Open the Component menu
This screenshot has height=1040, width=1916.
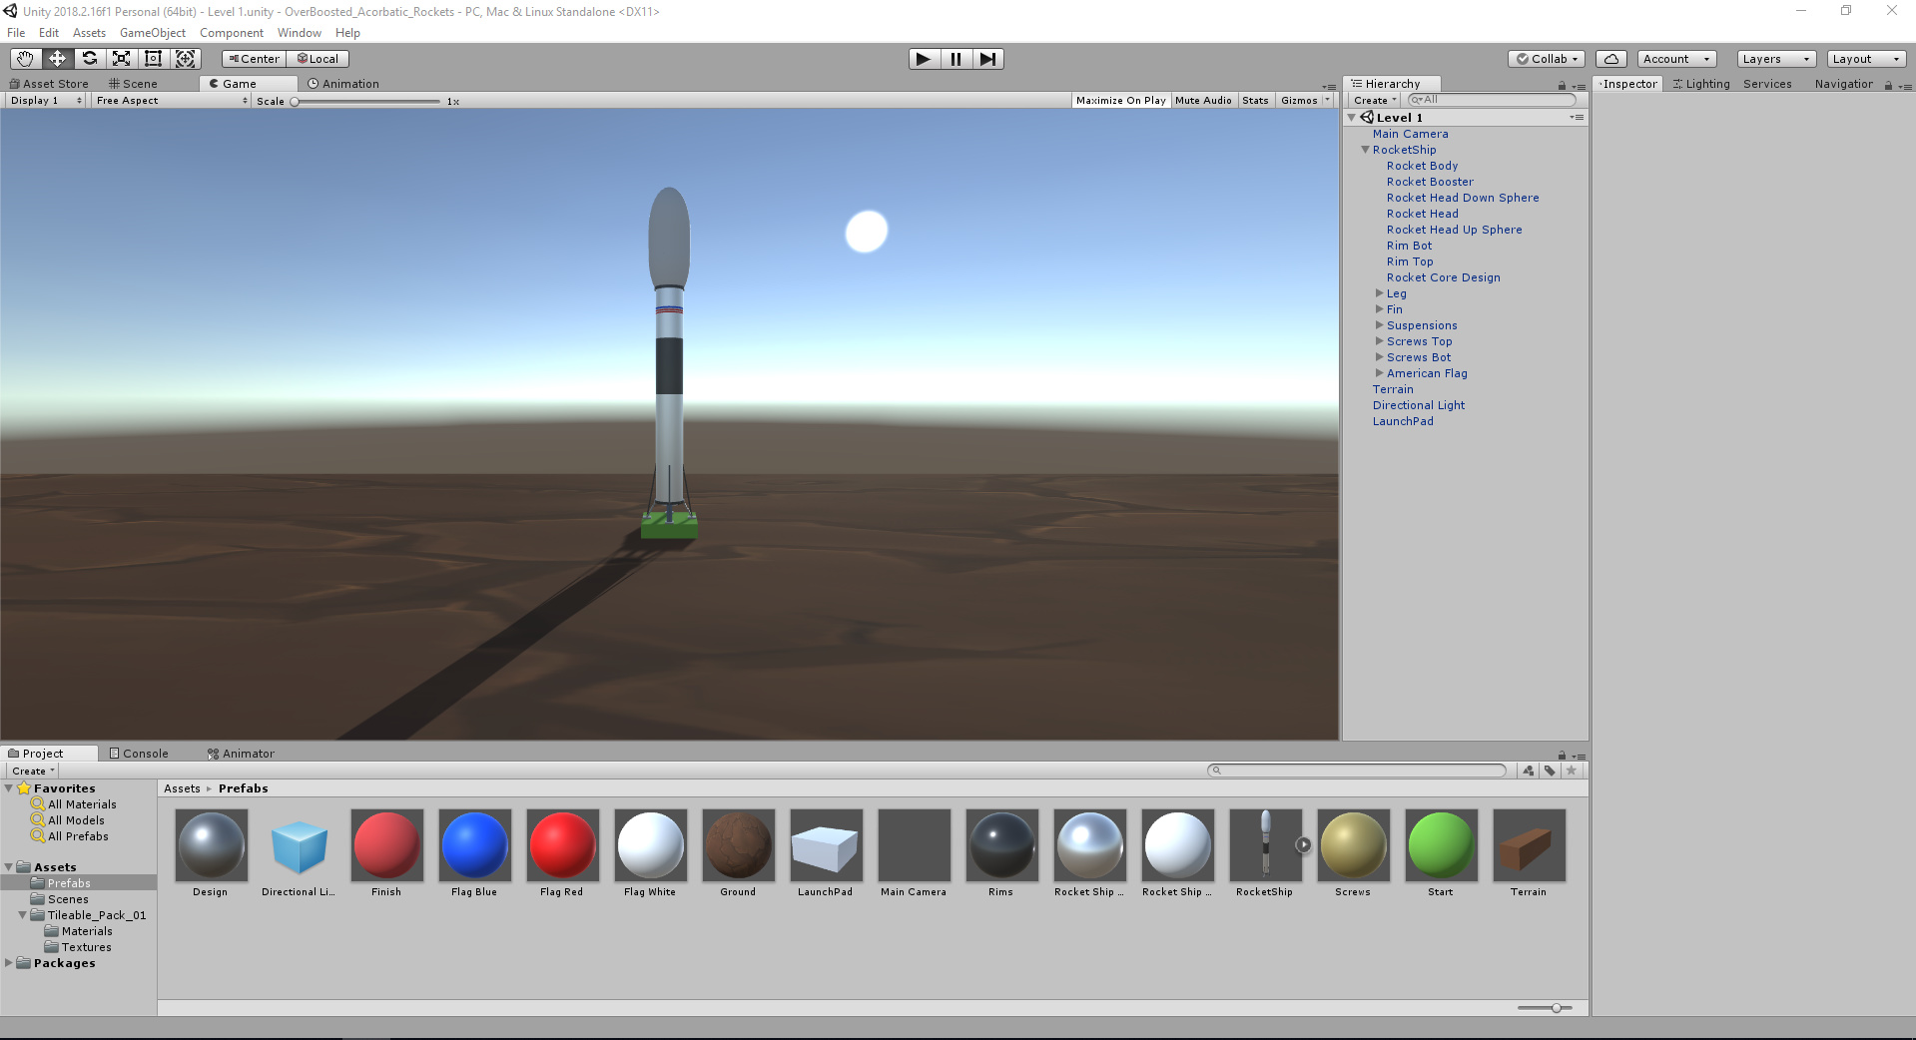click(x=232, y=33)
